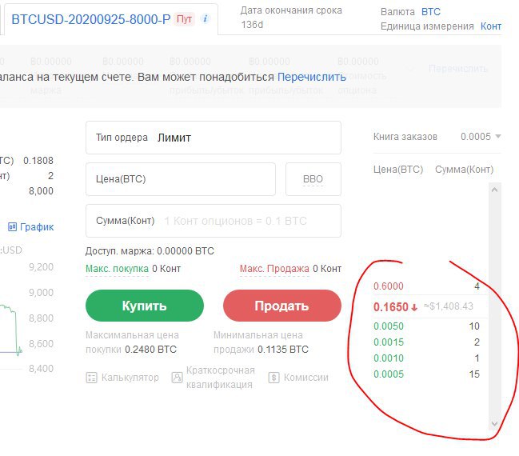Click Единица измерения Конт link

[x=490, y=26]
